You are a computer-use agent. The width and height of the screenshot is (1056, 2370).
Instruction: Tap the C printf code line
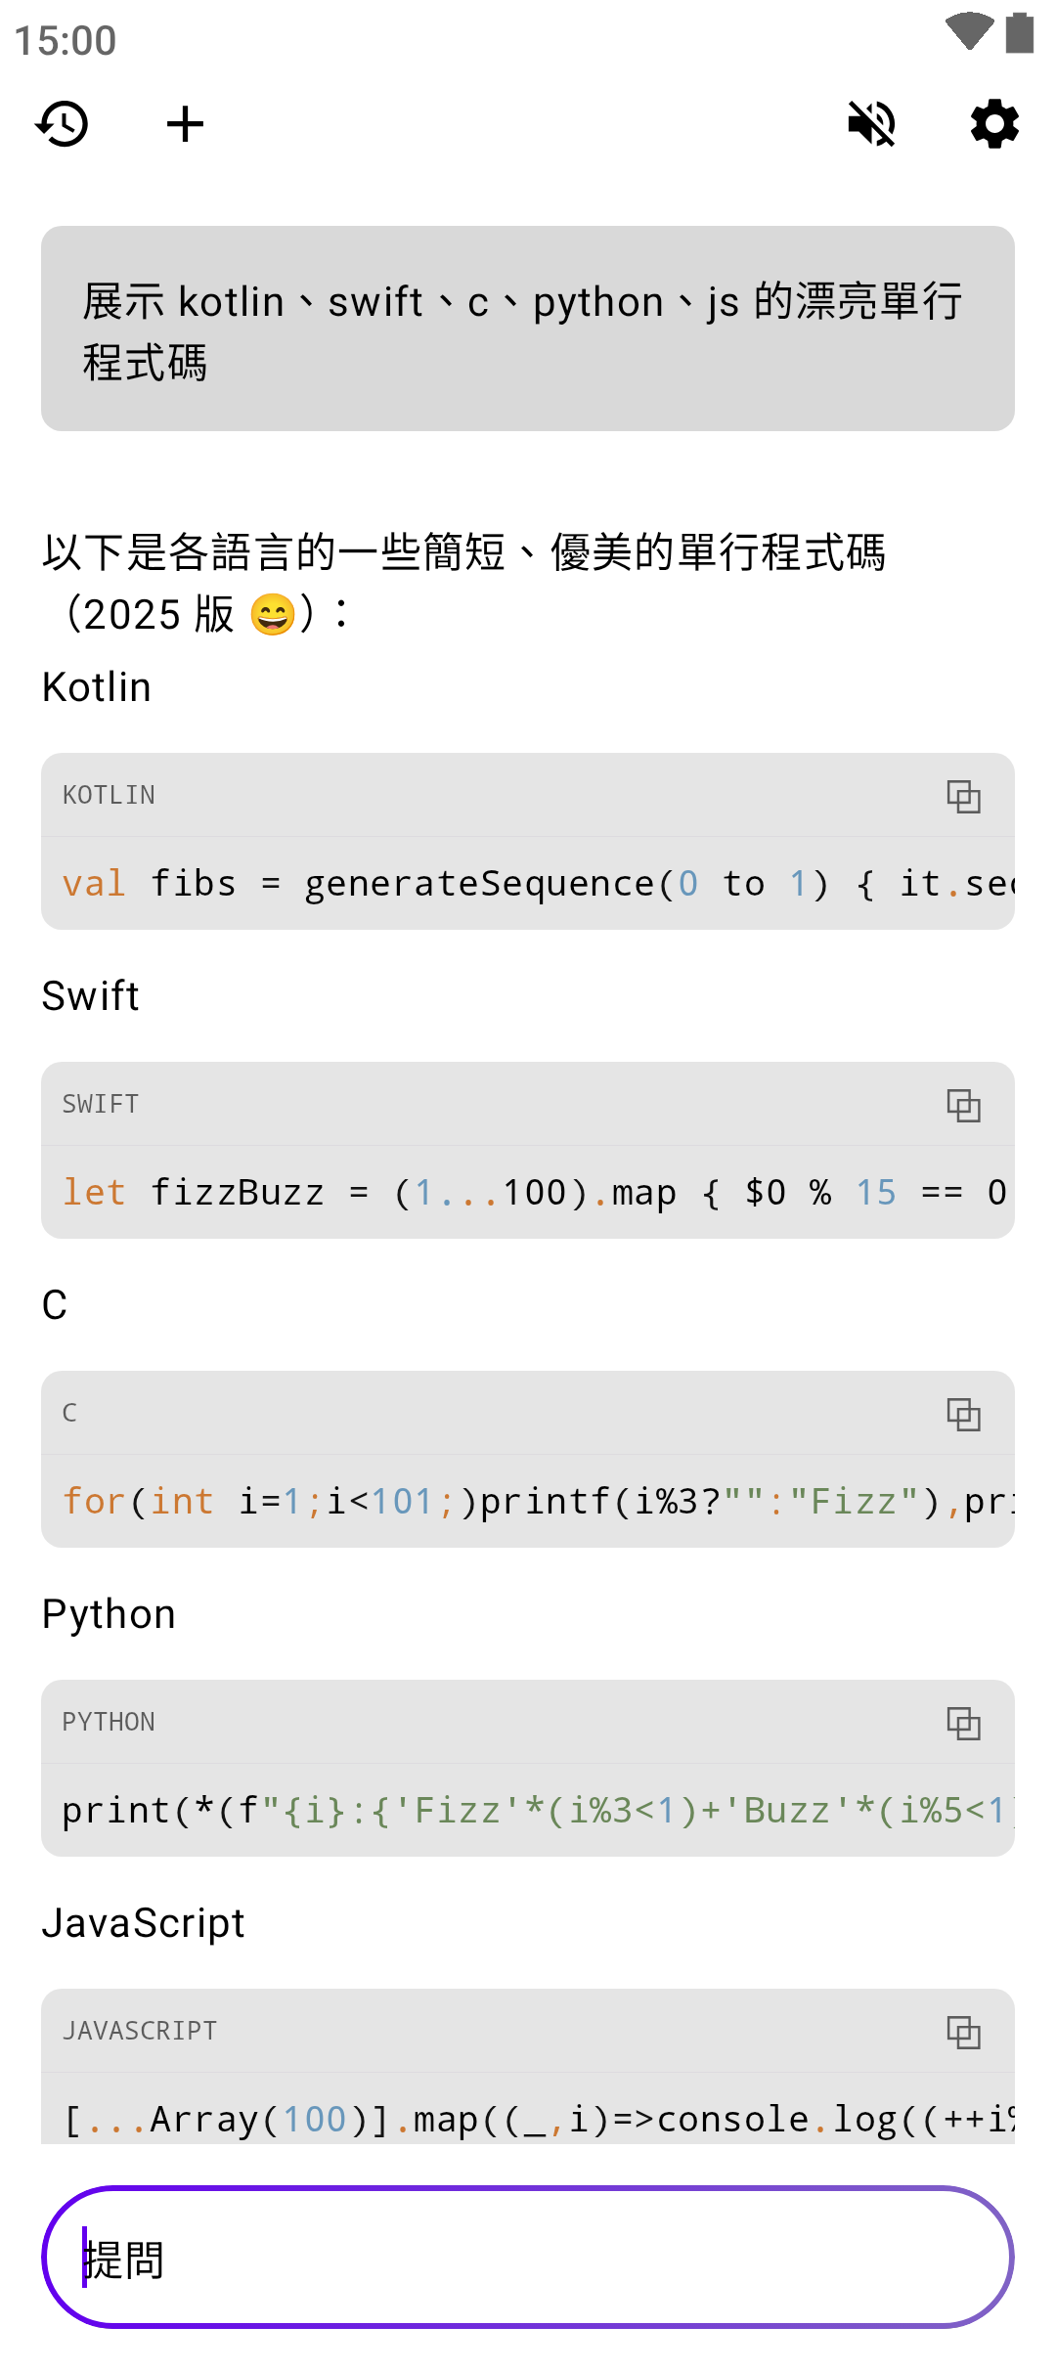point(528,1502)
